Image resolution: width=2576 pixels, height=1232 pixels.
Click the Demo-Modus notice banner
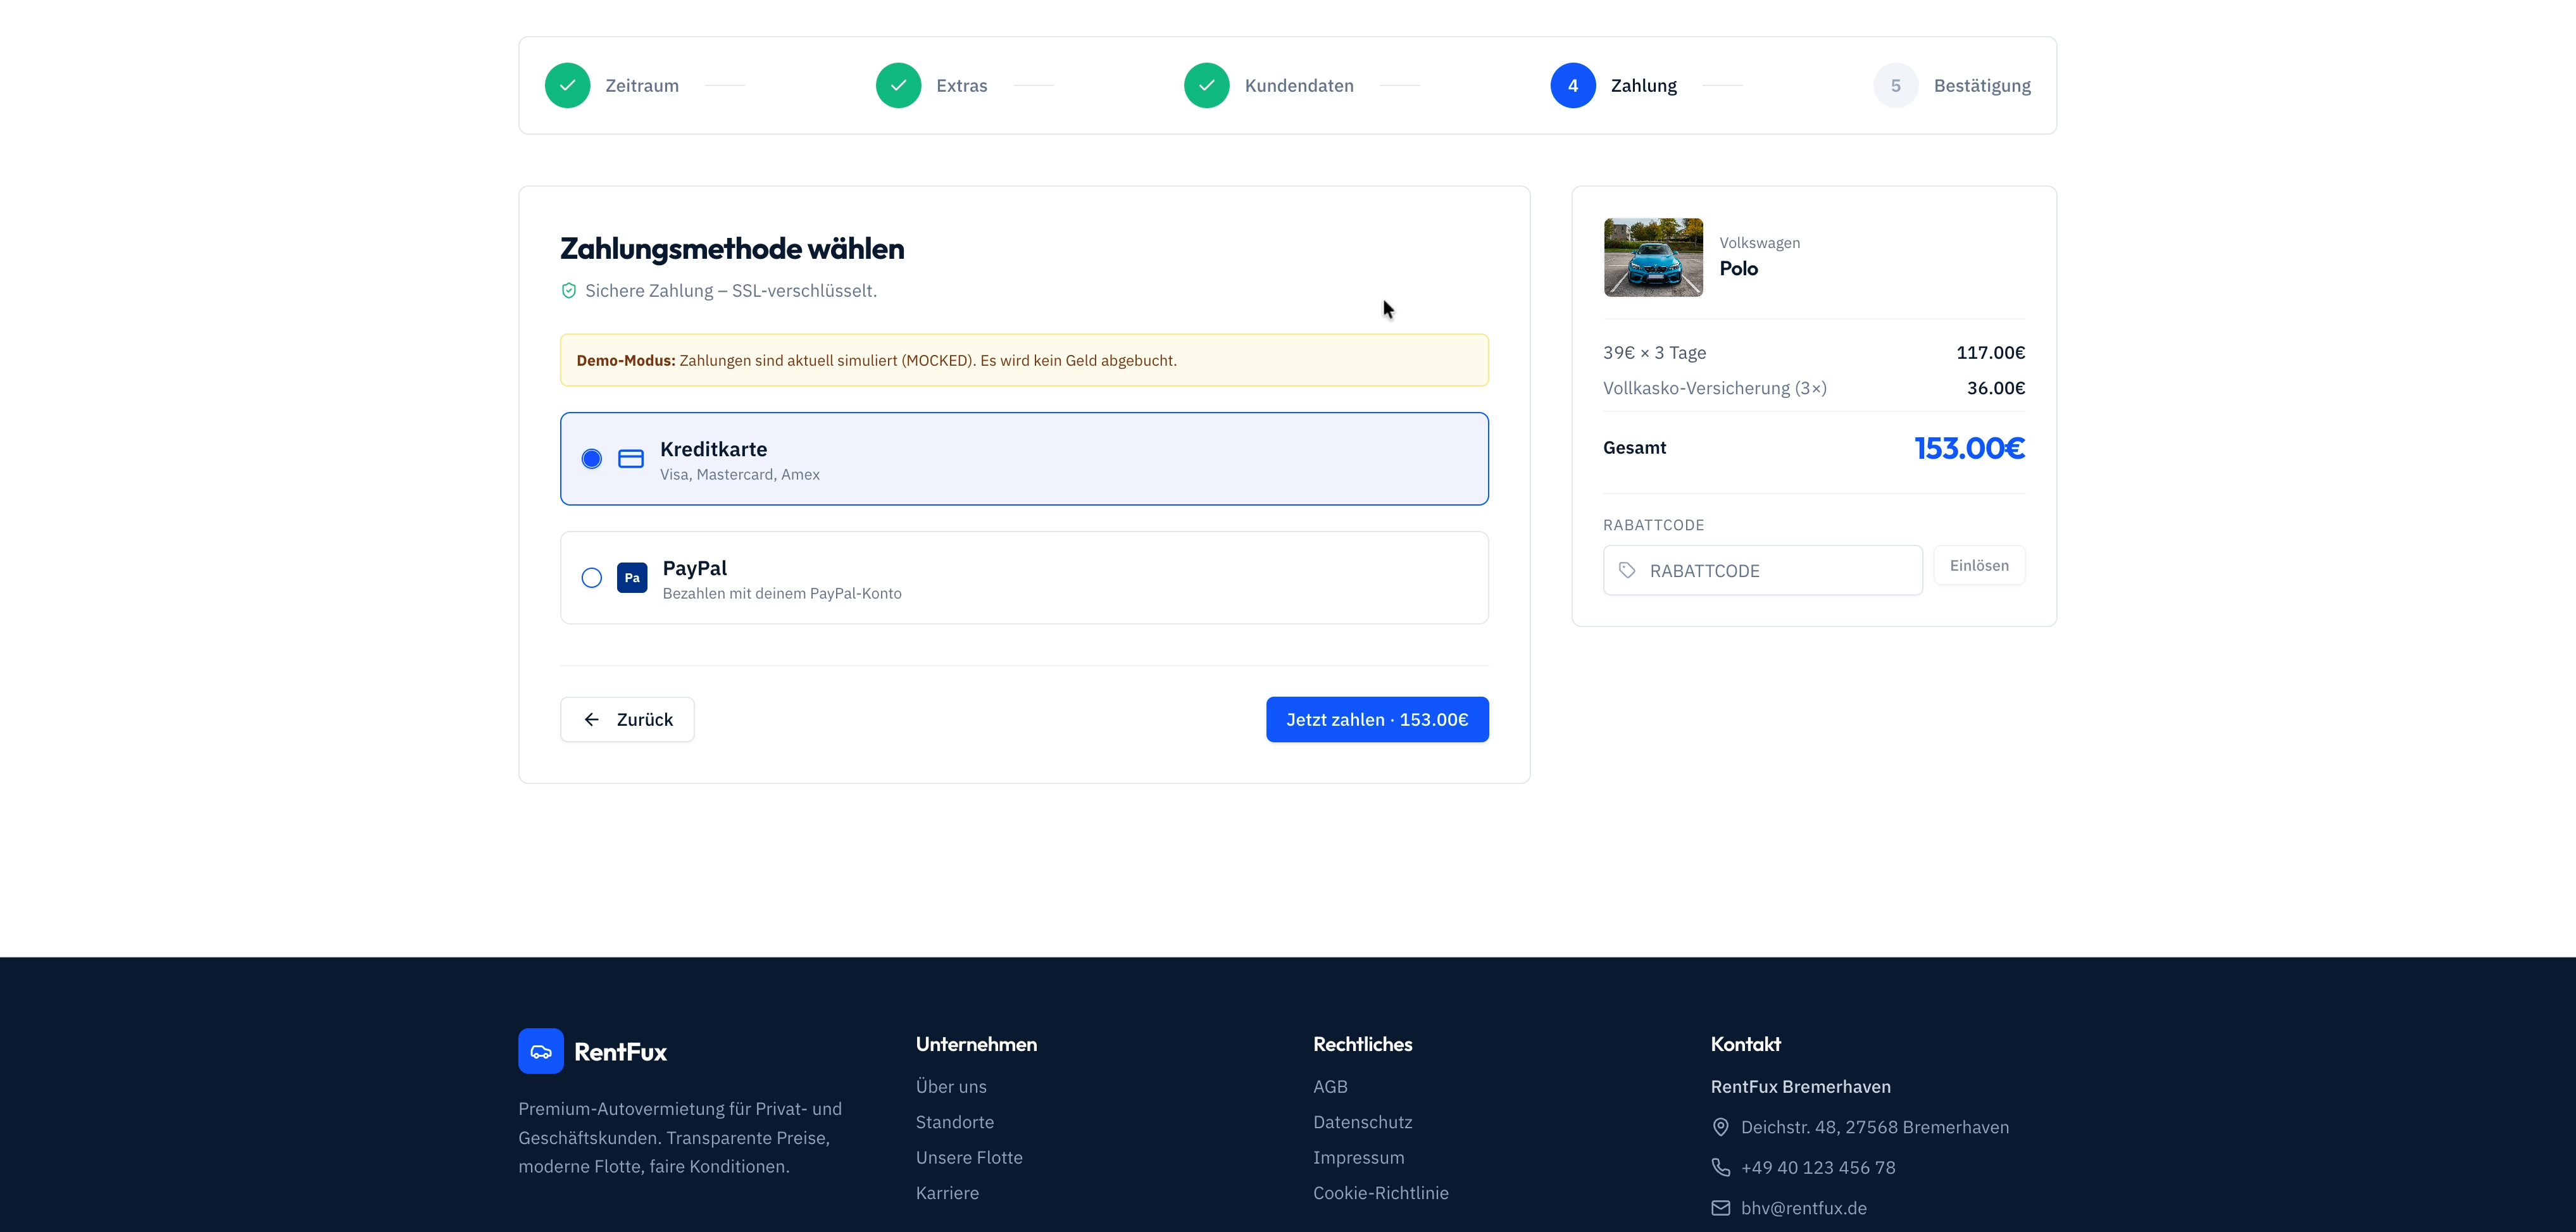(1024, 360)
